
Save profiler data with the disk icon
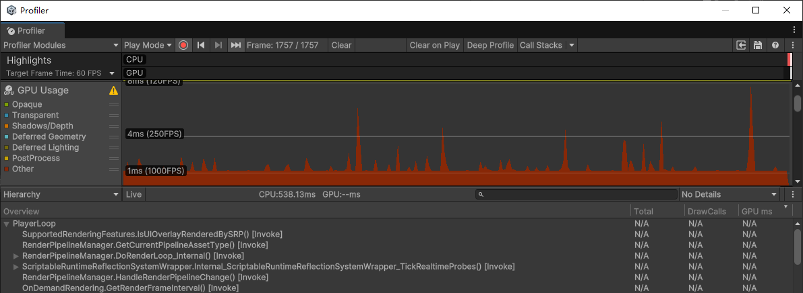click(x=758, y=45)
